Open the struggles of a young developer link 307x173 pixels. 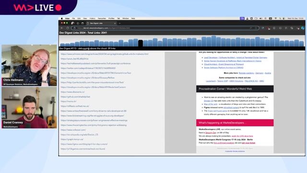tap(93, 116)
